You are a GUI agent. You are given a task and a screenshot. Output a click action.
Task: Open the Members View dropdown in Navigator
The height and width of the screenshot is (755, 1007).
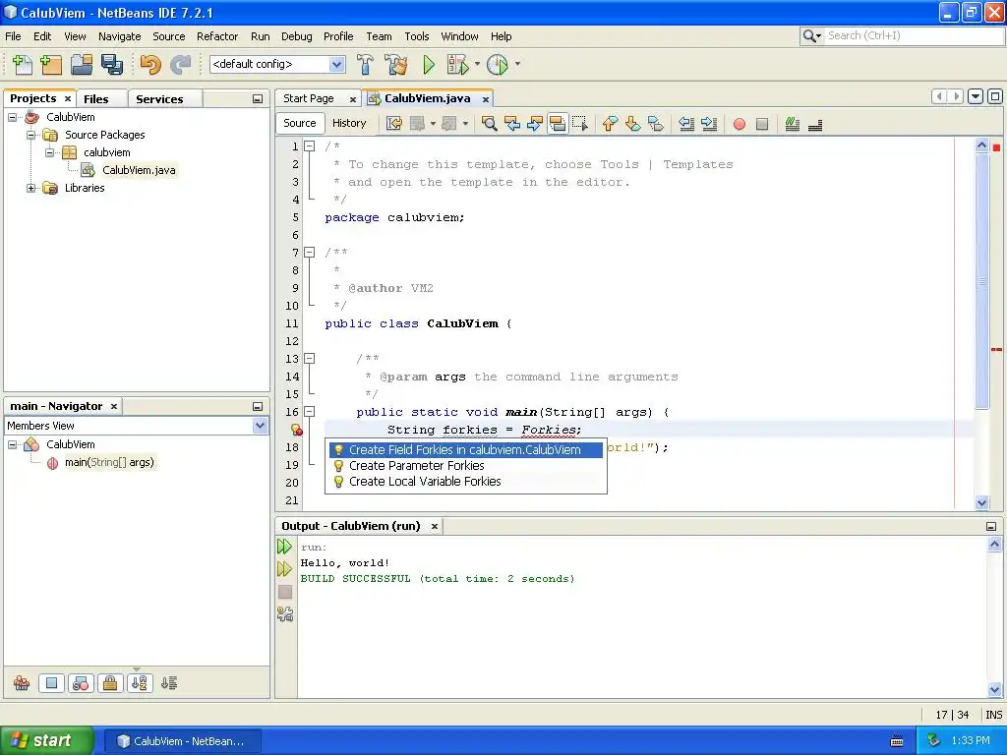point(260,426)
